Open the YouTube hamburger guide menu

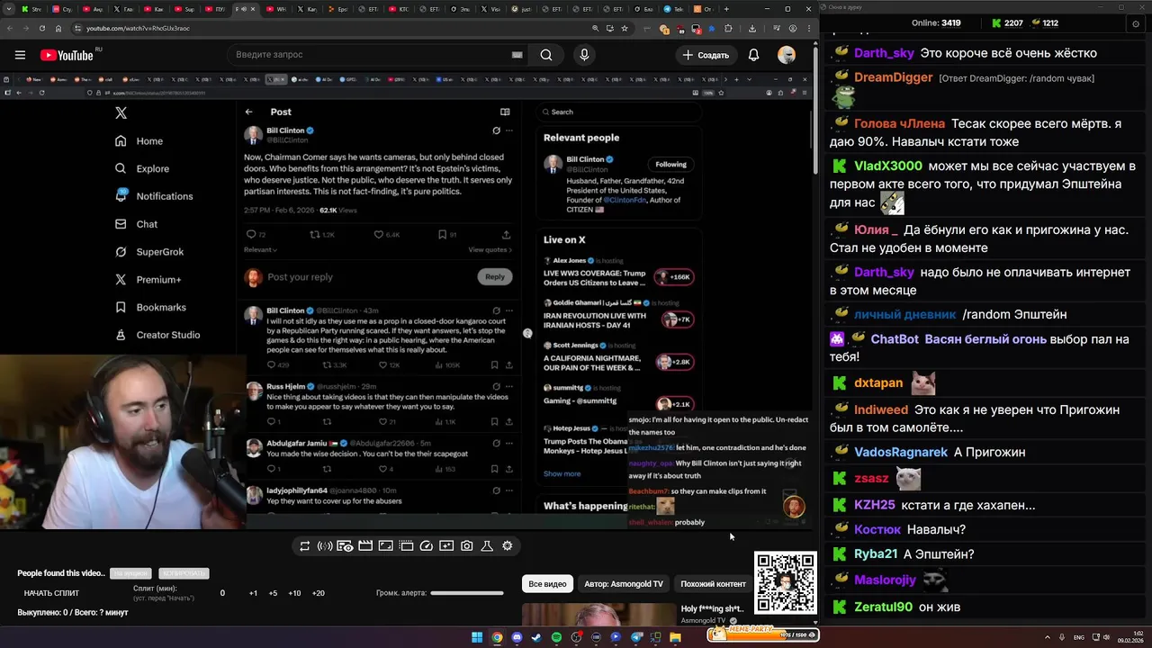20,55
